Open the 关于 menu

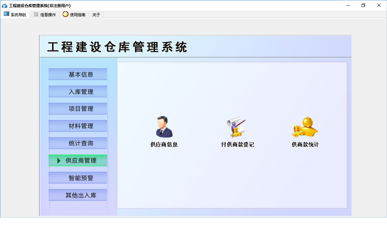point(96,15)
